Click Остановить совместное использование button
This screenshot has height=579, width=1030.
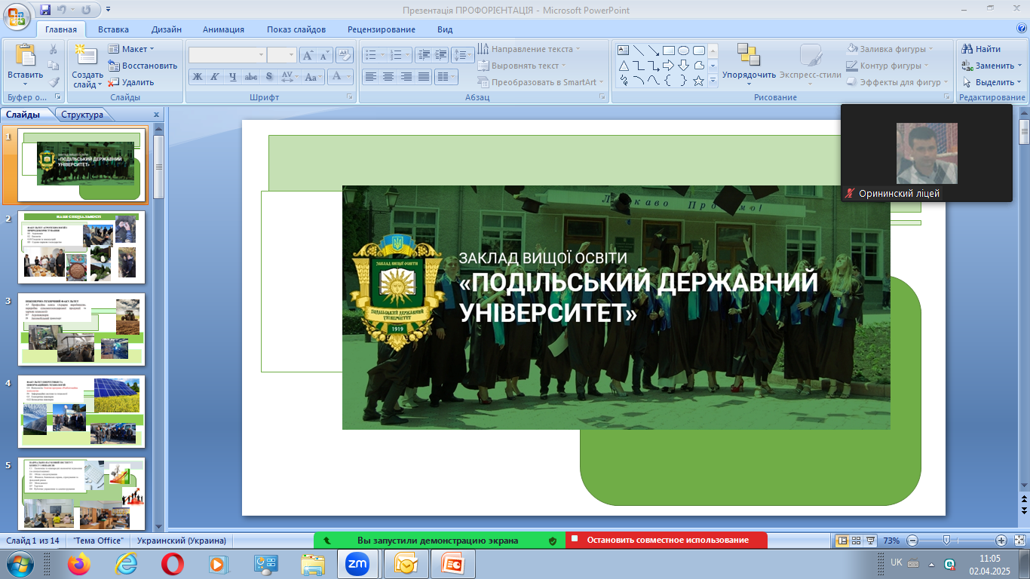(x=667, y=540)
